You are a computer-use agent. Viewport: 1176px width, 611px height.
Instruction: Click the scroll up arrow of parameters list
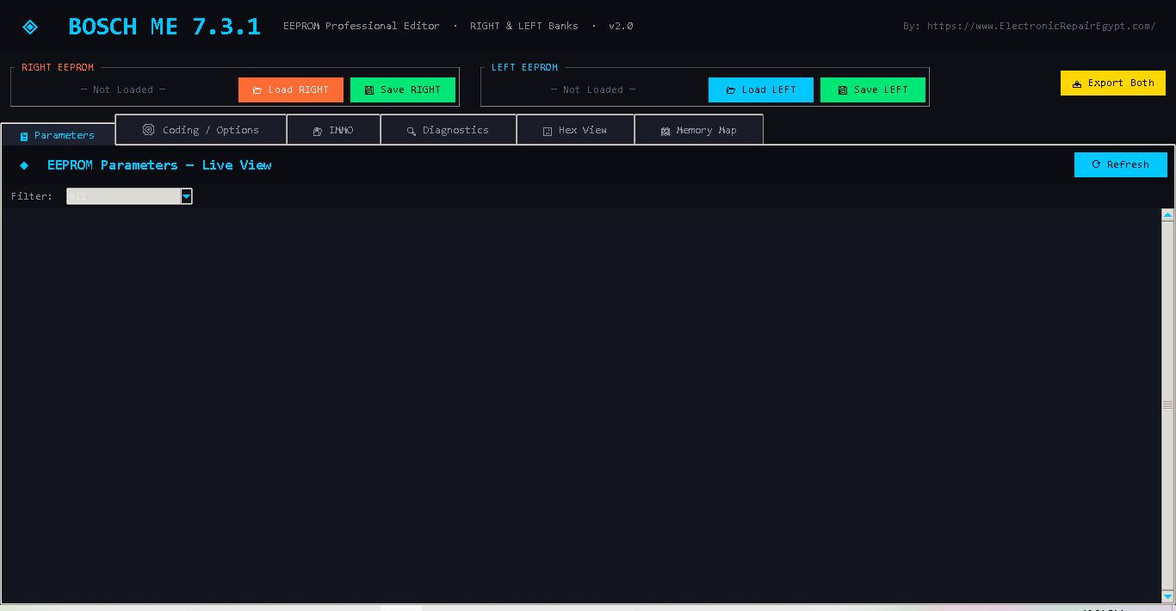(1168, 214)
